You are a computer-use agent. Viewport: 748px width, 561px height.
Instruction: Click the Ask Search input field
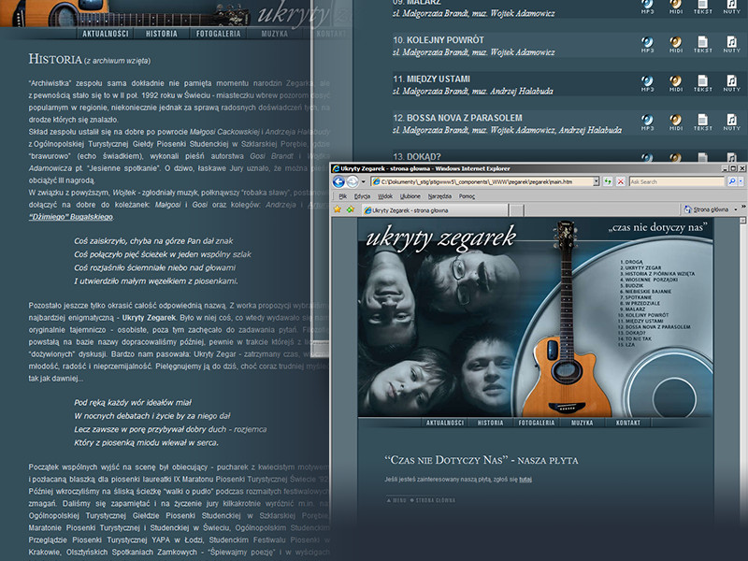pyautogui.click(x=676, y=181)
